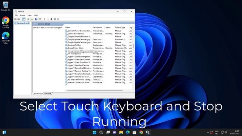Select Hyper-V Guest Service Interface row
The image size is (242, 136).
point(98,60)
